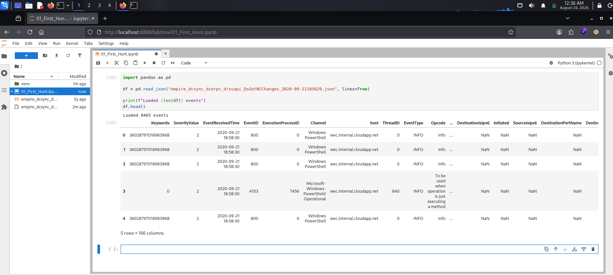Open the Run menu

click(57, 44)
